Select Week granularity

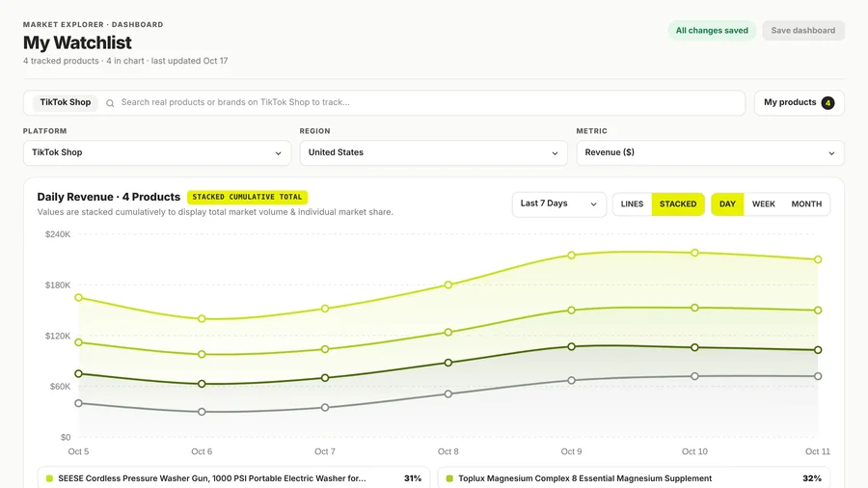click(x=764, y=204)
